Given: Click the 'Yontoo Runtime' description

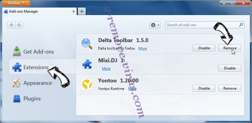Looking at the screenshot, I should tap(111, 89).
